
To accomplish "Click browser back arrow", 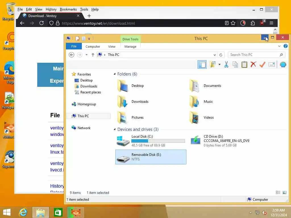I will 22,23.
